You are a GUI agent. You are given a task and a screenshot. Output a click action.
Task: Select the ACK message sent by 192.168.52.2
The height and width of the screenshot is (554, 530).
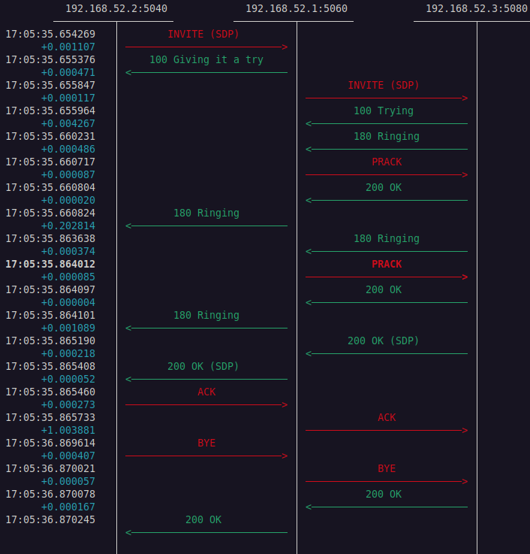click(x=206, y=392)
